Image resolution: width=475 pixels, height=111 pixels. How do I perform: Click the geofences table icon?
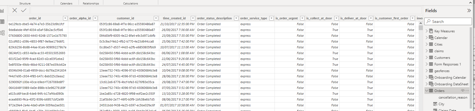(431, 71)
